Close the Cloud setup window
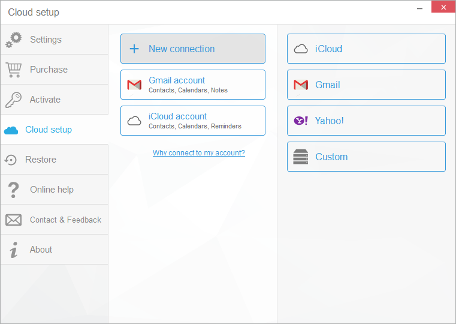The height and width of the screenshot is (324, 456). coord(443,7)
